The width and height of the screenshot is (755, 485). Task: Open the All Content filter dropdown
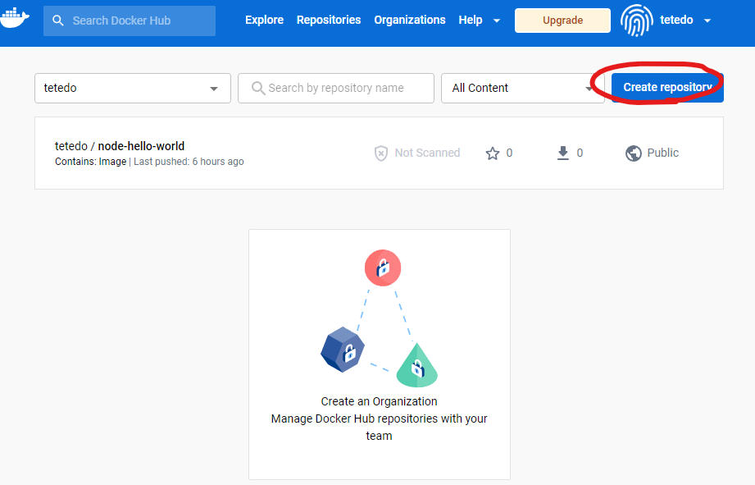522,89
